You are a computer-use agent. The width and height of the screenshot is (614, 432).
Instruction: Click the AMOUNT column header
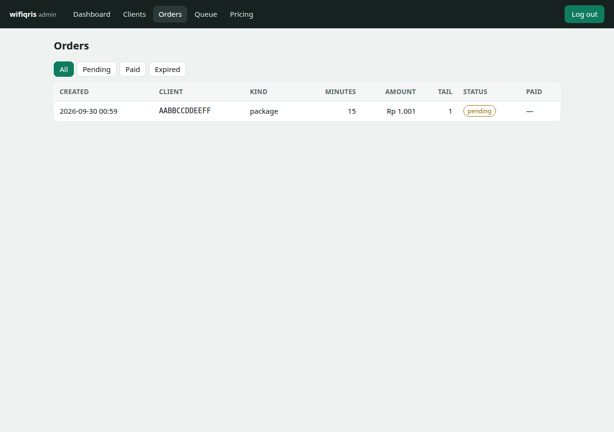401,92
